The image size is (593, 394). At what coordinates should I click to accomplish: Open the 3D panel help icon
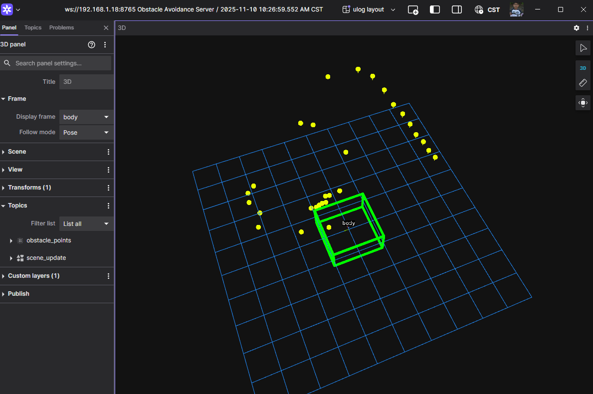point(91,44)
